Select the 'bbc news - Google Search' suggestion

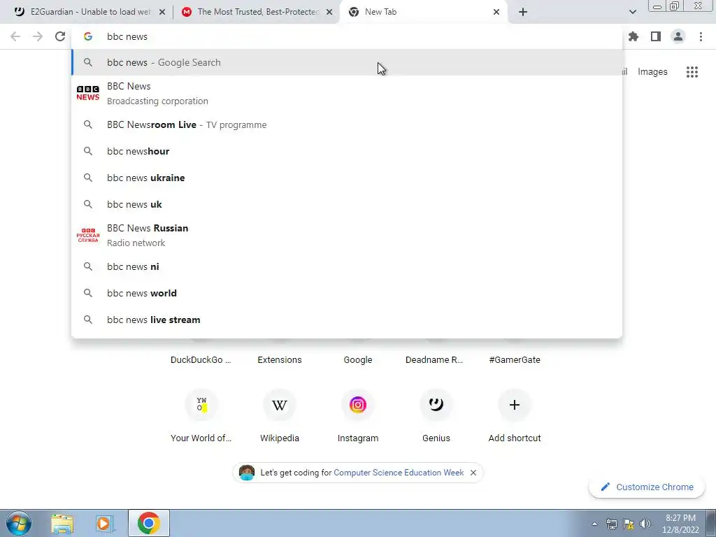click(x=347, y=62)
